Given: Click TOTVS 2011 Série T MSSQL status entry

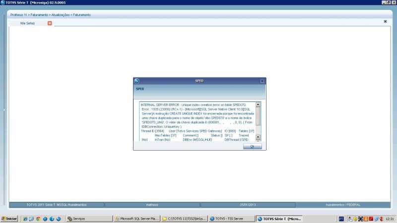Looking at the screenshot, I should (57, 205).
